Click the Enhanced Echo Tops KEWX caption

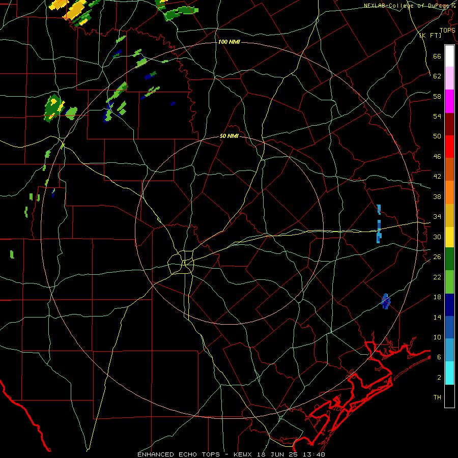(231, 454)
